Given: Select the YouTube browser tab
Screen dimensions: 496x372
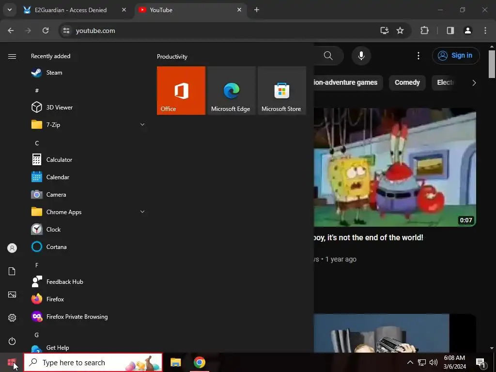Looking at the screenshot, I should pyautogui.click(x=191, y=10).
